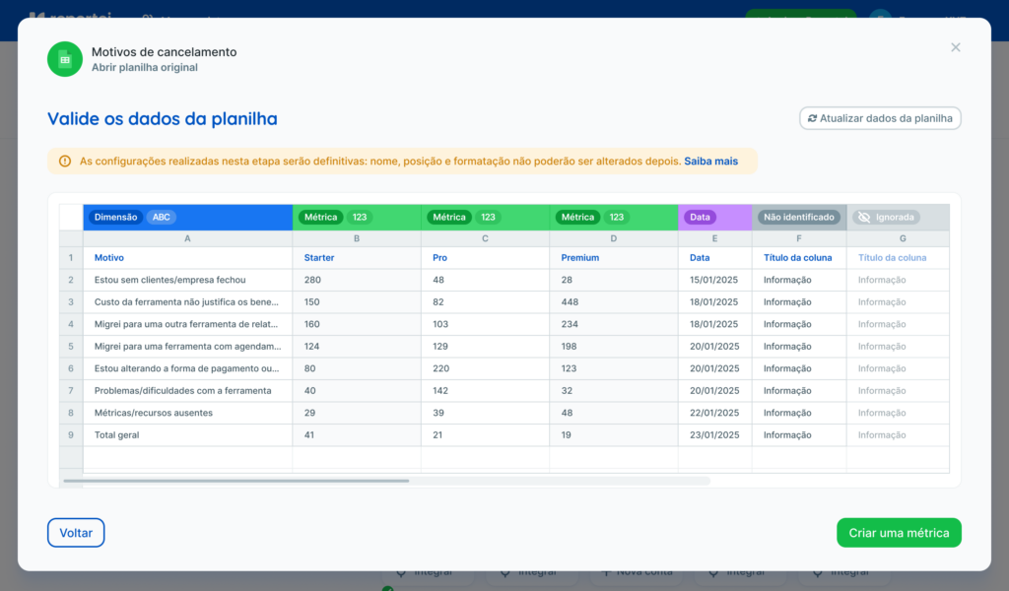Click the horizontal scrollbar under the table
The image size is (1009, 591).
click(x=236, y=481)
